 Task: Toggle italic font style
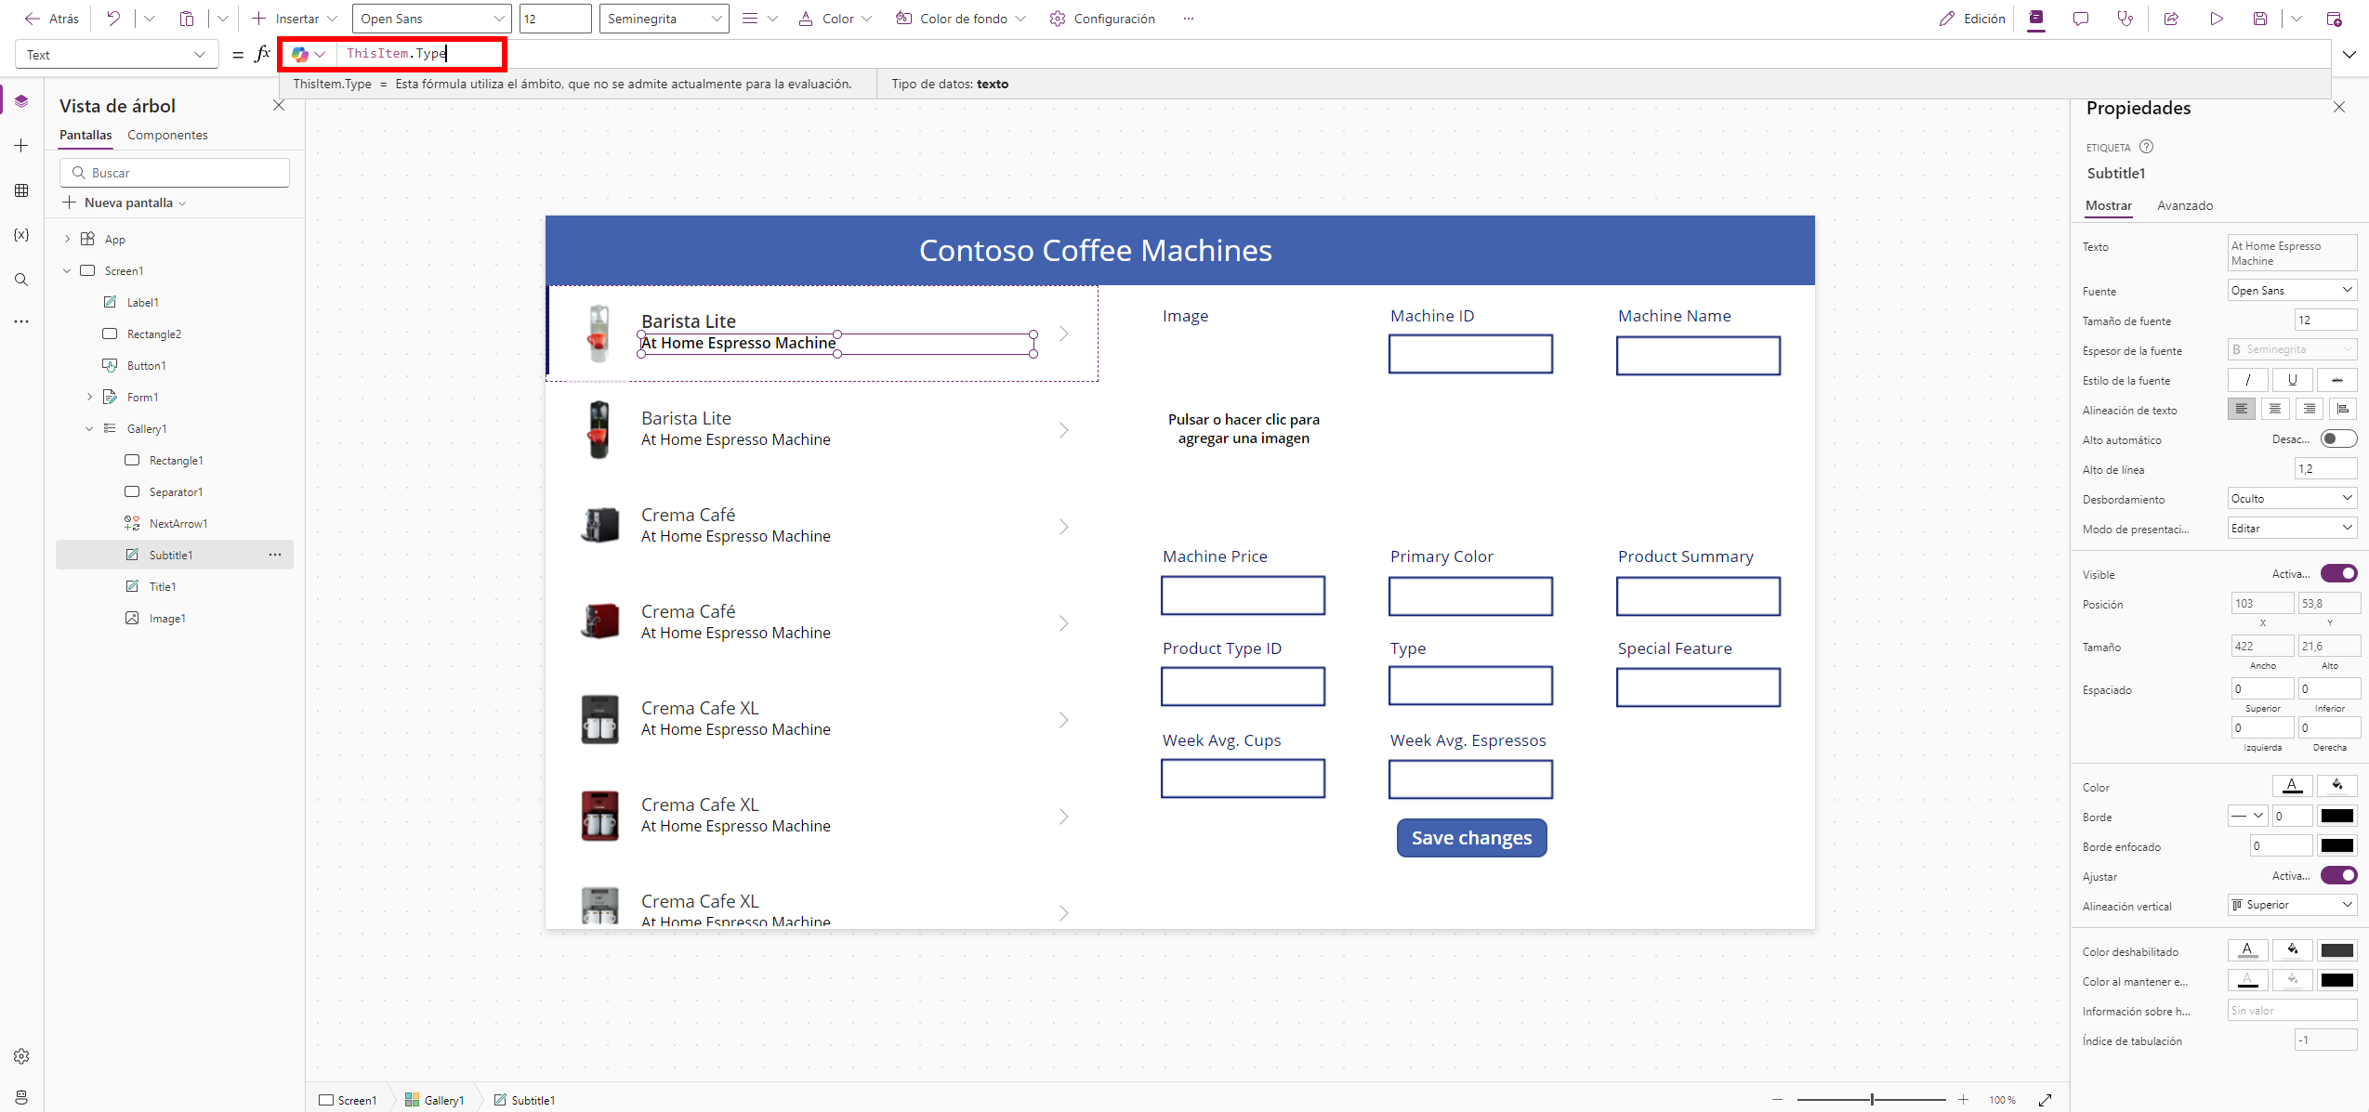pyautogui.click(x=2247, y=379)
